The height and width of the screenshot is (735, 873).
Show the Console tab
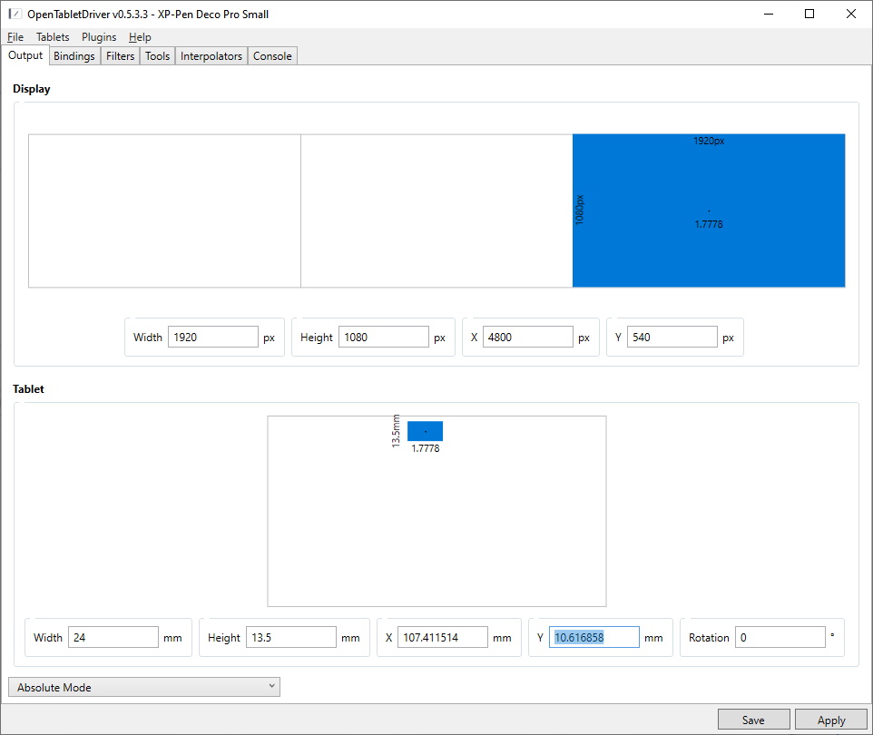[272, 56]
